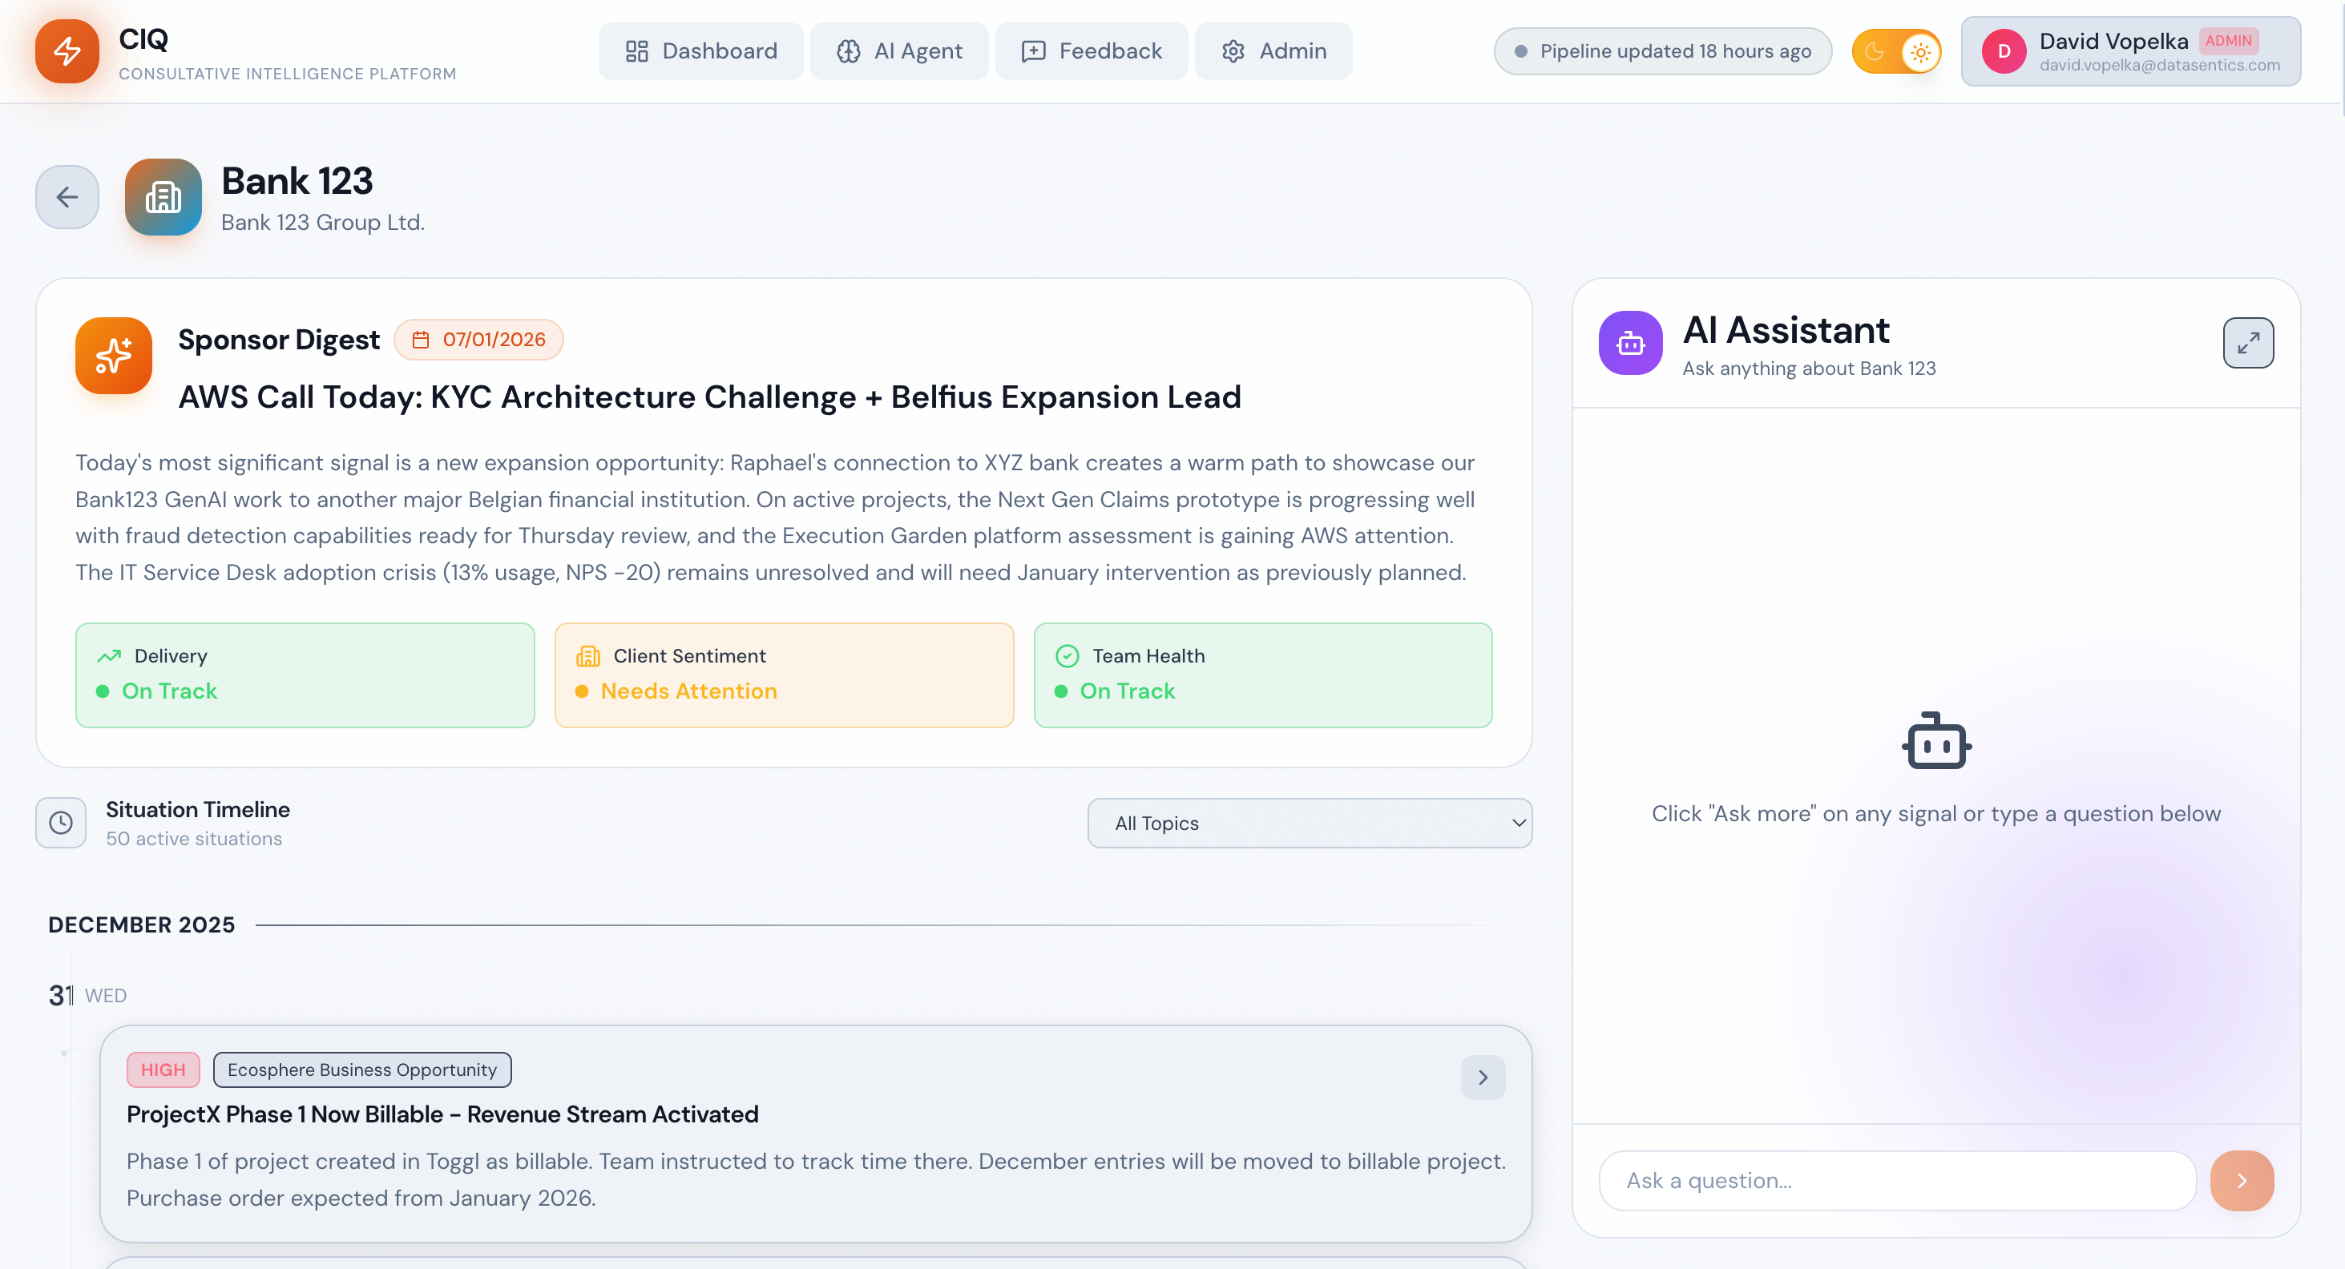Image resolution: width=2345 pixels, height=1269 pixels.
Task: Click the Situation Timeline clock icon
Action: (61, 822)
